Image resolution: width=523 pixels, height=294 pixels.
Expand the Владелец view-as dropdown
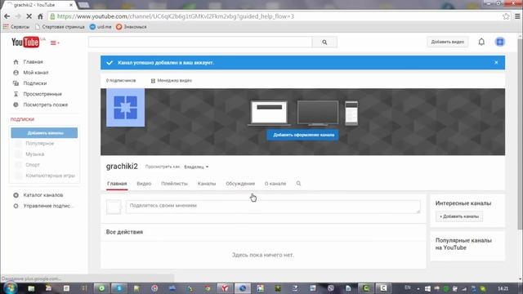(x=196, y=167)
